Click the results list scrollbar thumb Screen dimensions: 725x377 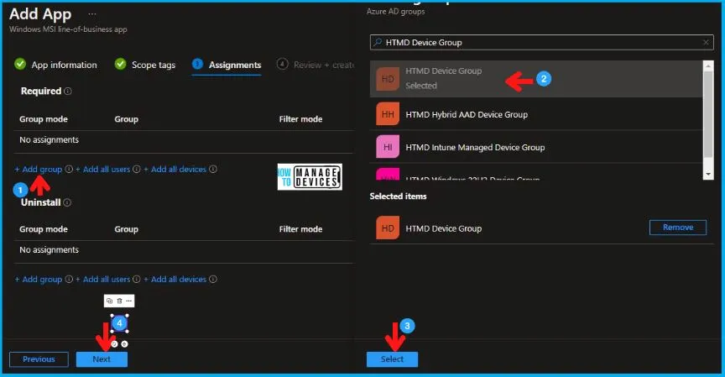tap(708, 114)
